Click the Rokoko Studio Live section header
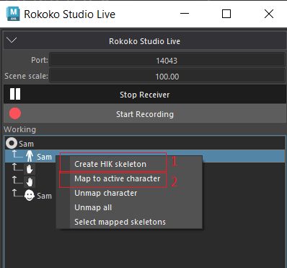Viewport: 287px width, 268px height. [x=144, y=41]
